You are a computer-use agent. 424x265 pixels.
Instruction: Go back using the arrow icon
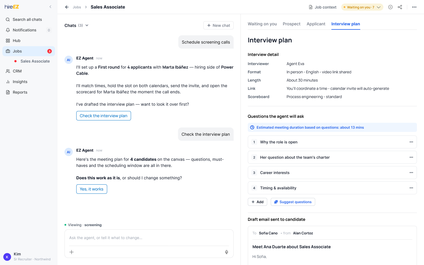click(x=67, y=7)
